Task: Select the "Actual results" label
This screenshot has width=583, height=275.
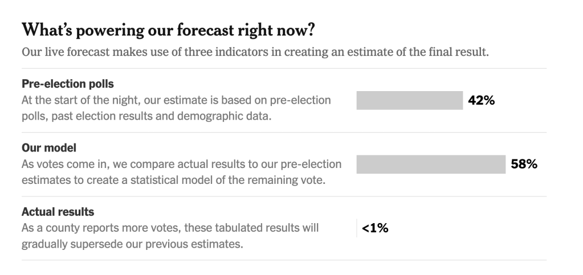Action: 58,212
